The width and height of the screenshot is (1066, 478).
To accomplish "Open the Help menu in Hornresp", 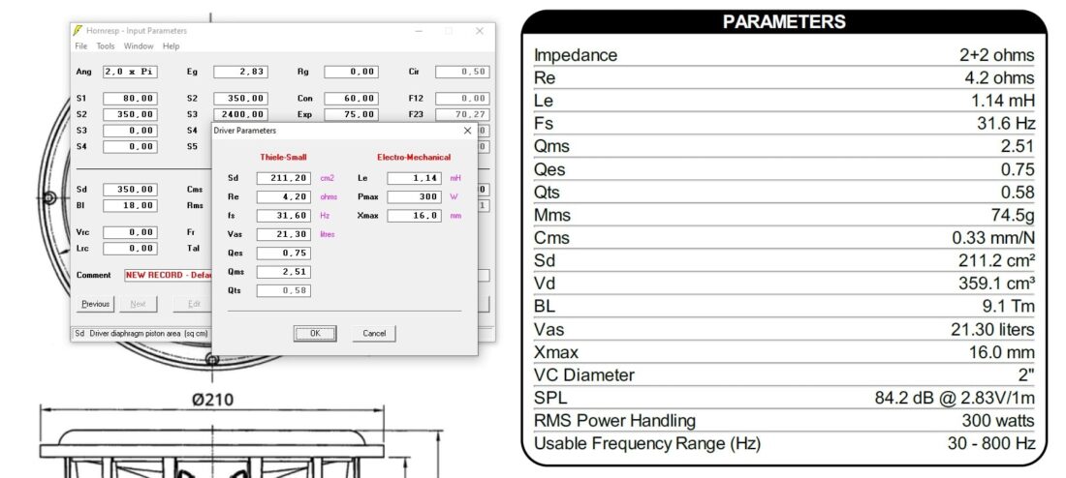I will point(171,46).
